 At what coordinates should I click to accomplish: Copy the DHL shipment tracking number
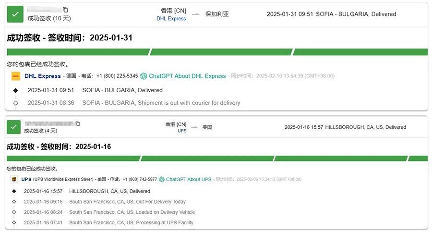(66, 10)
